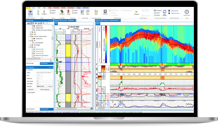This screenshot has width=218, height=127.
Task: Switch to the Data Manager tab
Action: coord(30,63)
